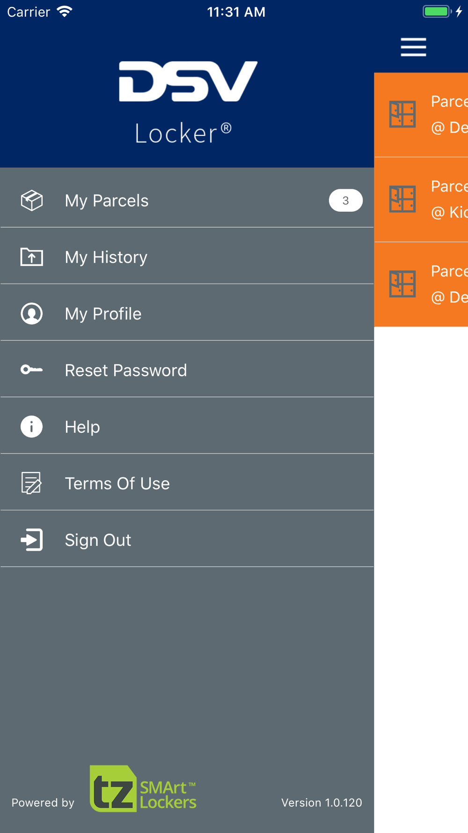
Task: Open the parcel card at Kio location
Action: click(x=421, y=200)
